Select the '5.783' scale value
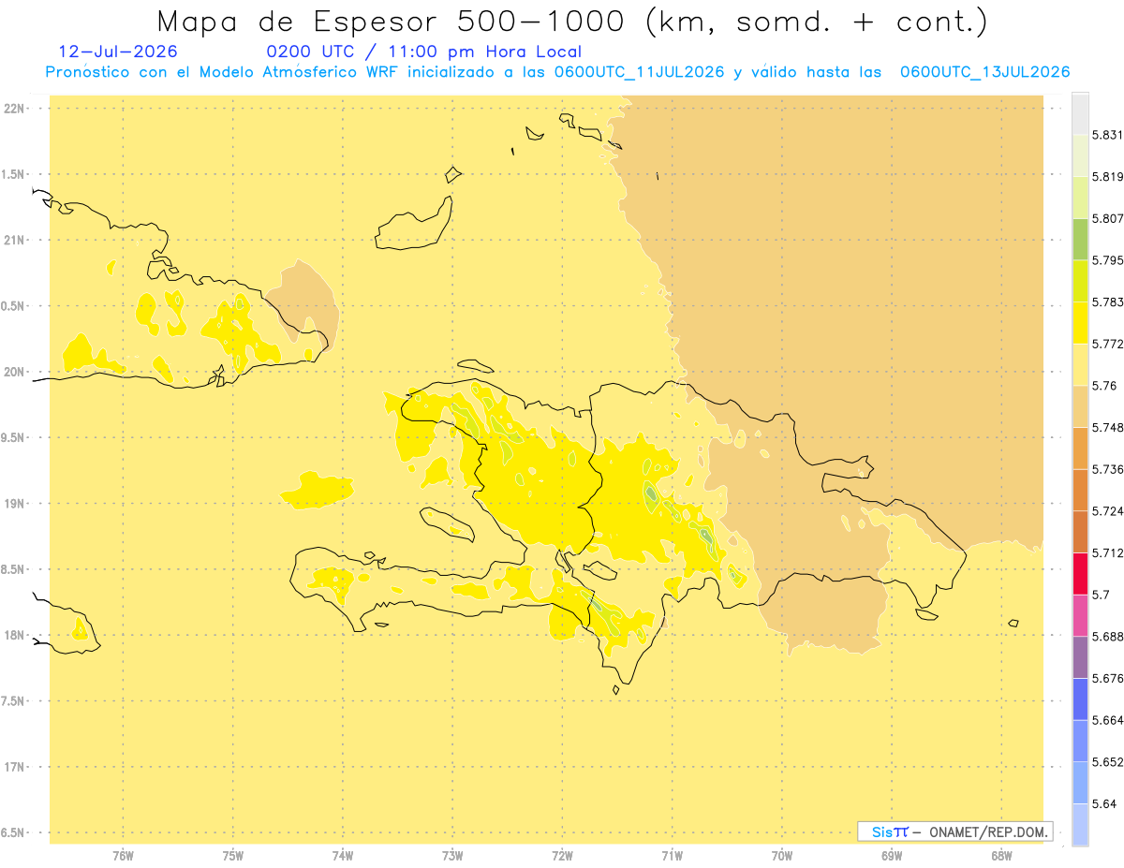 pyautogui.click(x=1107, y=302)
